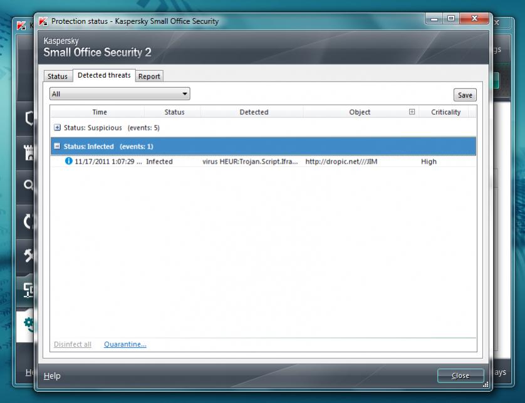The image size is (525, 403).
Task: Open the circular update icon in background sidebar
Action: coord(28,221)
